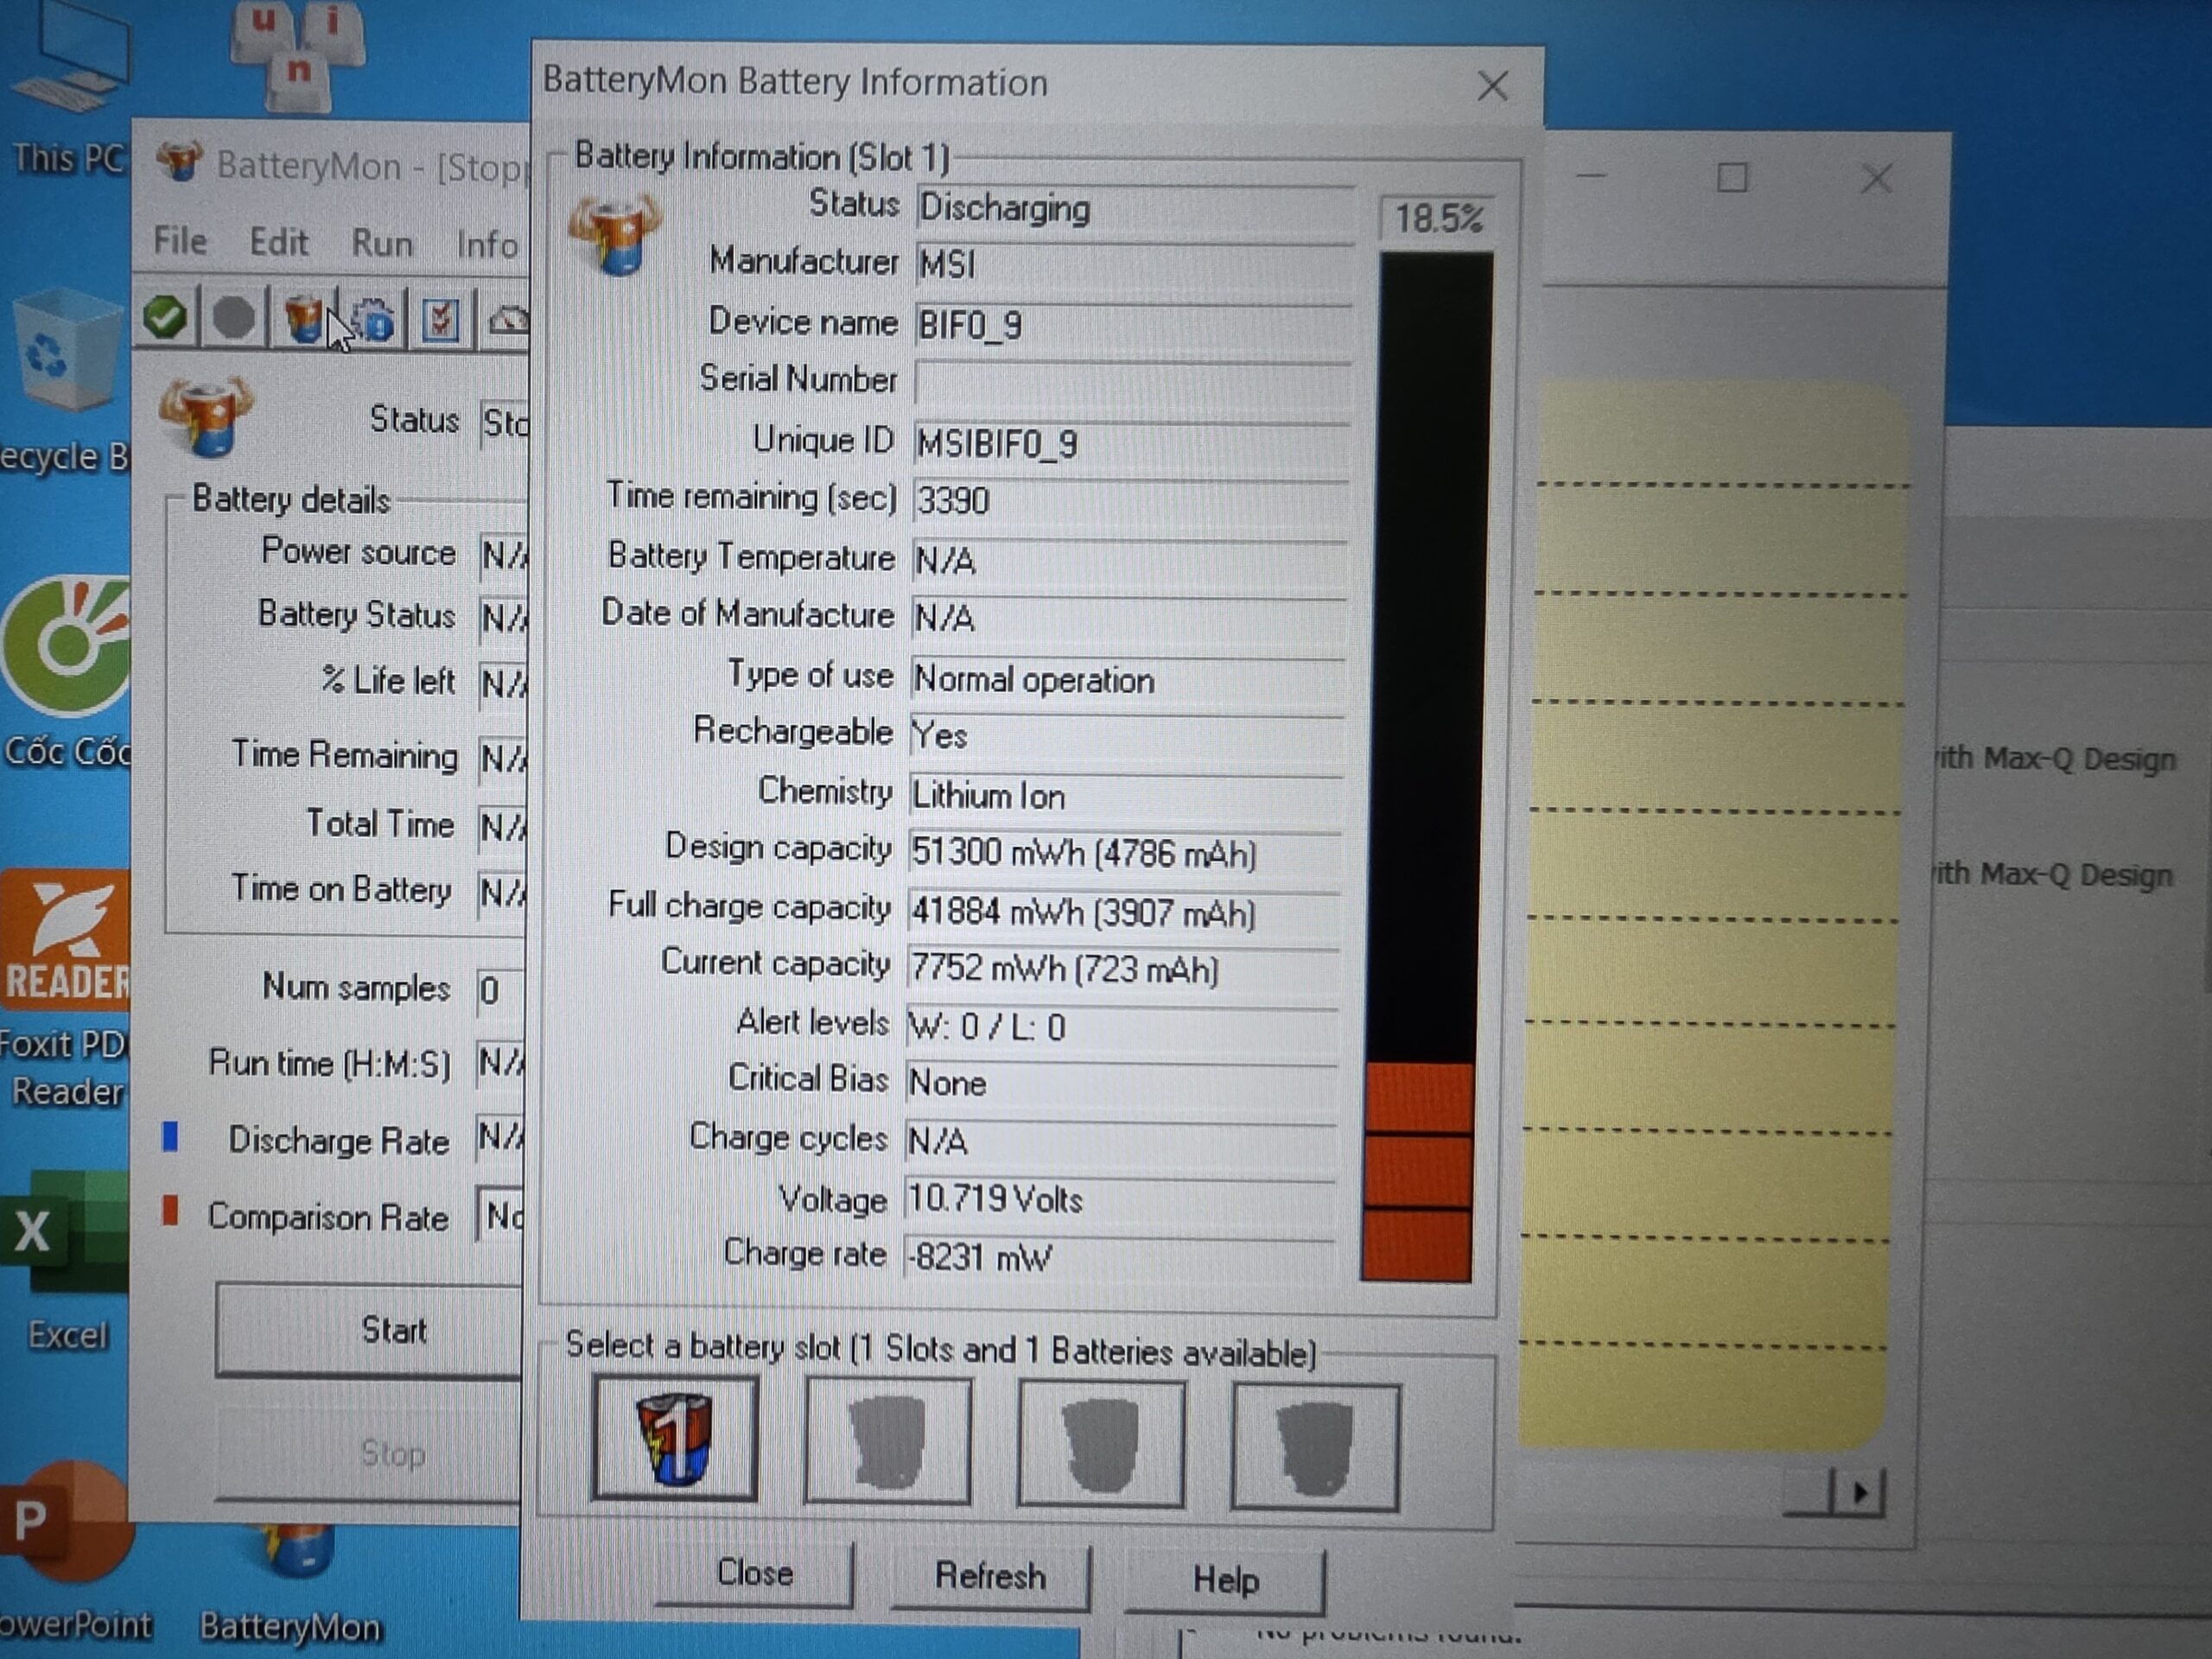Open battery information toolbar icon

[x=304, y=320]
